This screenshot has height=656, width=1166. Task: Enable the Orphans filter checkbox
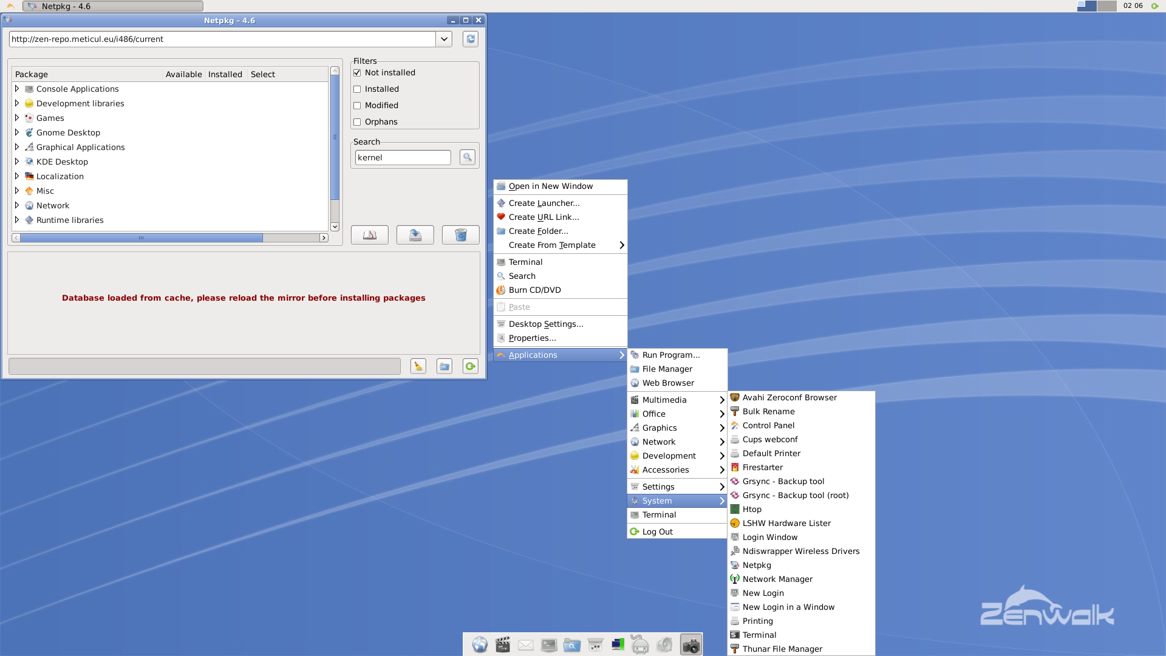(357, 122)
